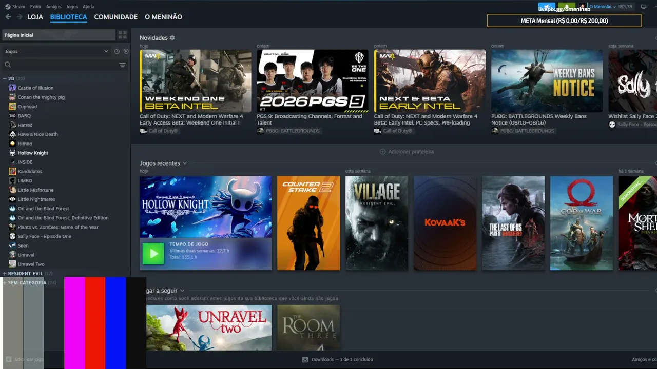Open the green notifications bell

click(567, 7)
